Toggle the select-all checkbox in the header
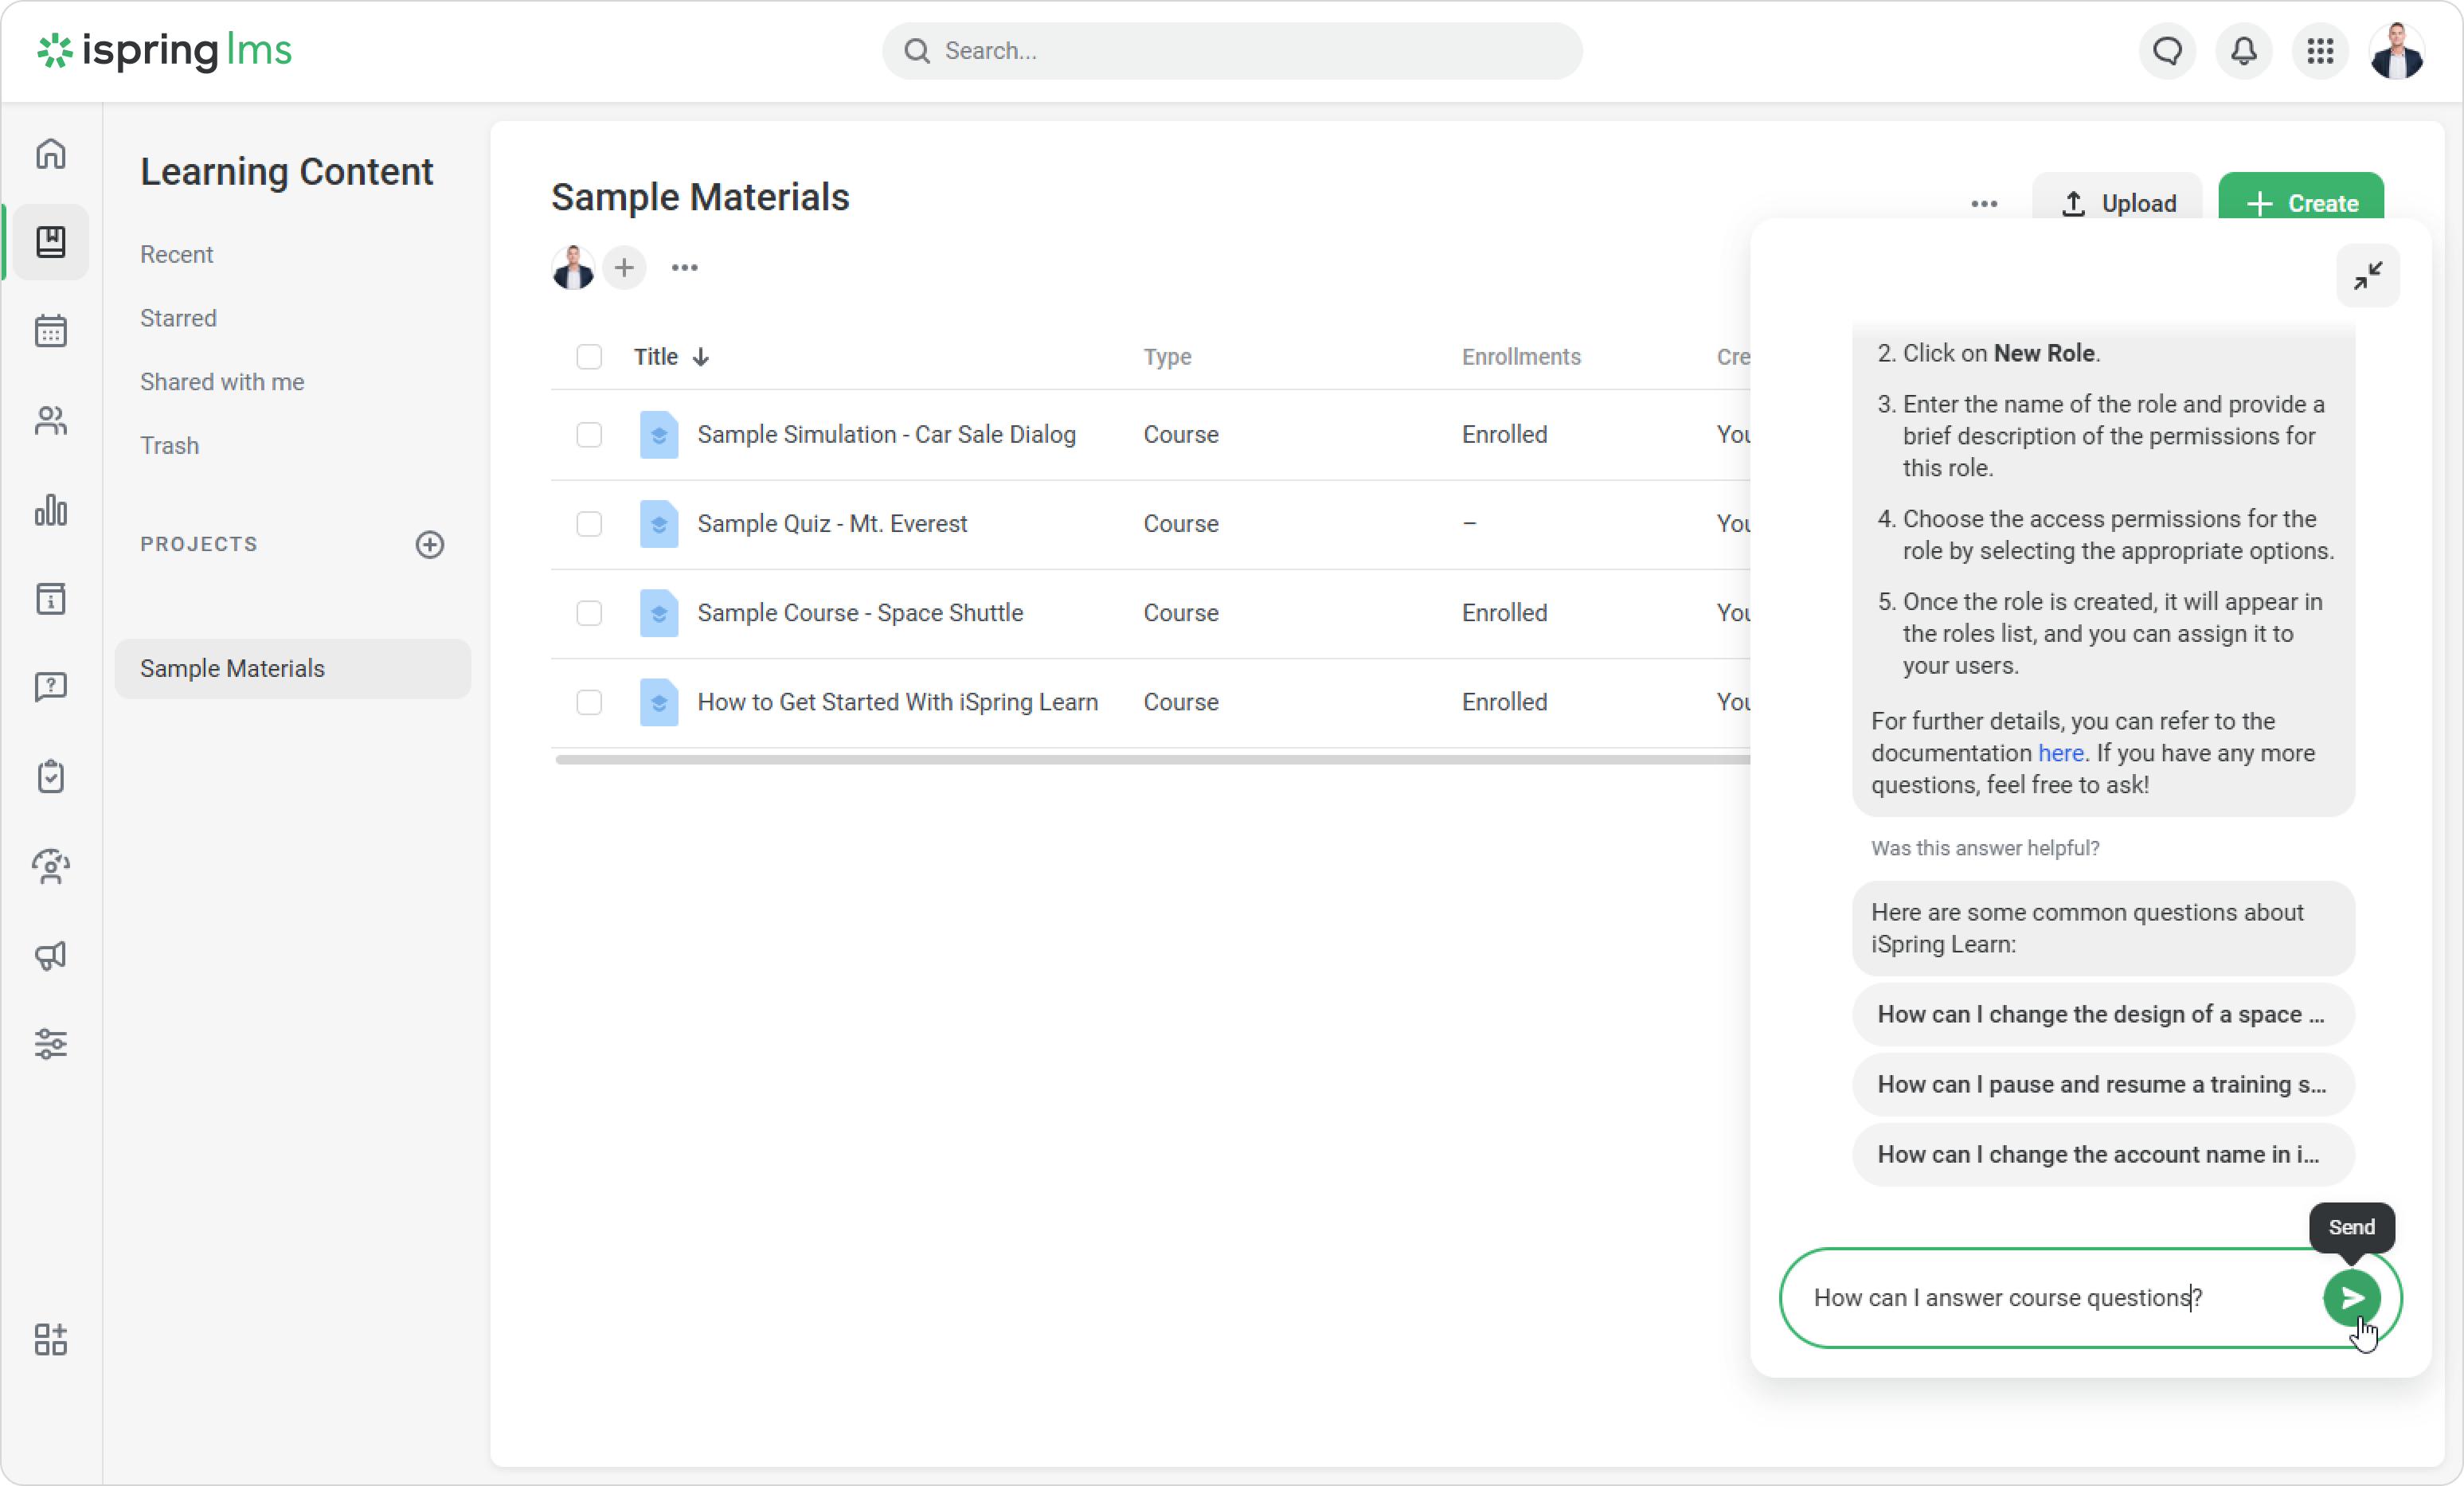Viewport: 2464px width, 1486px height. point(589,357)
